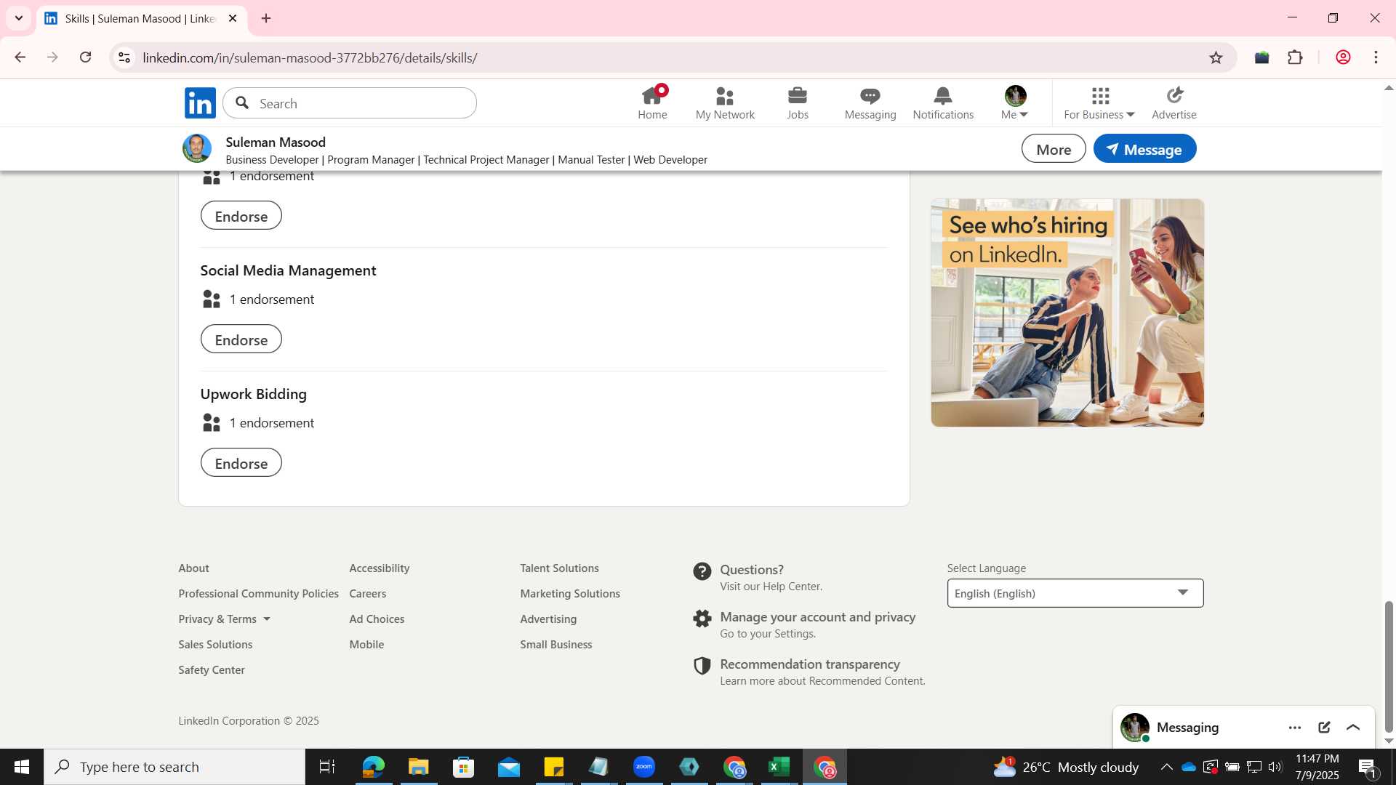Bookmark this page with the star icon
The image size is (1396, 785).
1216,57
